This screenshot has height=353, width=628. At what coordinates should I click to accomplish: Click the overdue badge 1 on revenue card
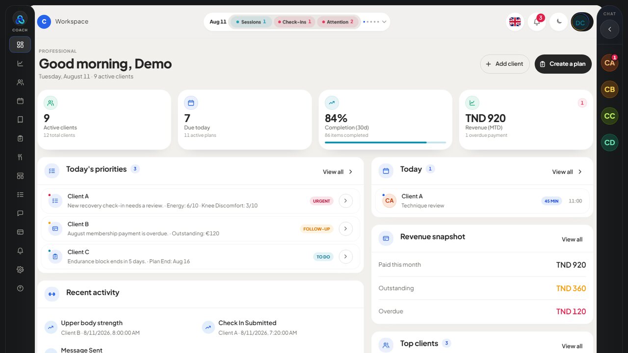click(x=582, y=103)
